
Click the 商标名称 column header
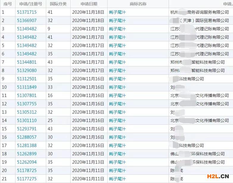(138, 4)
